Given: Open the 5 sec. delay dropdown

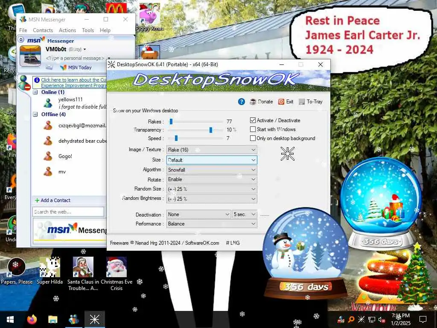Looking at the screenshot, I should [245, 214].
